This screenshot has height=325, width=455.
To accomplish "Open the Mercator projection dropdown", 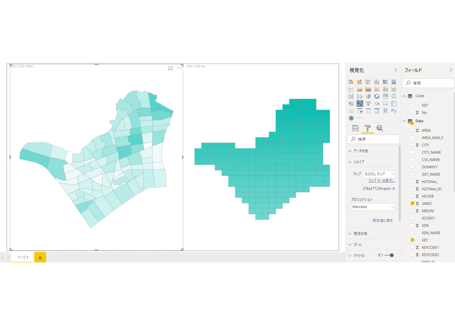I will point(373,207).
